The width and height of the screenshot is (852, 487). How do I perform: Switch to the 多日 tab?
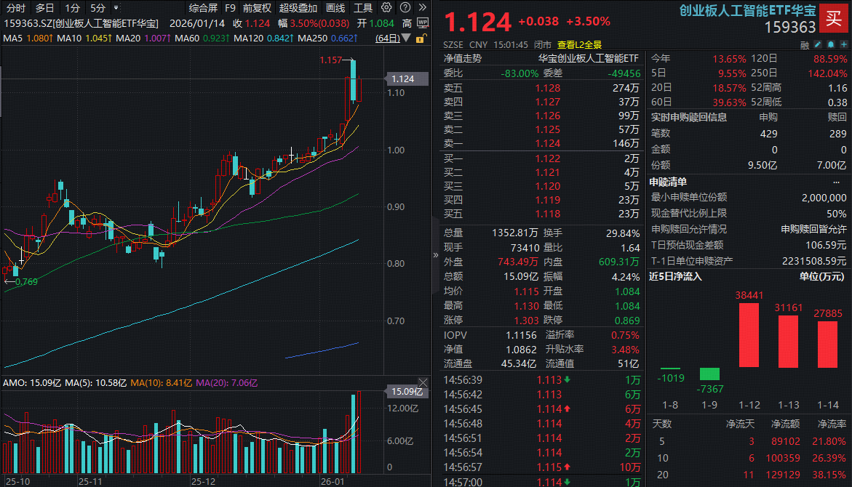[x=44, y=8]
